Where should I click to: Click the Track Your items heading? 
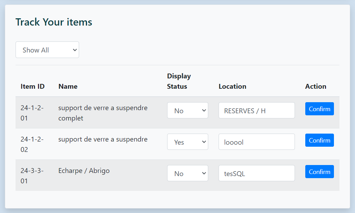[x=54, y=22]
